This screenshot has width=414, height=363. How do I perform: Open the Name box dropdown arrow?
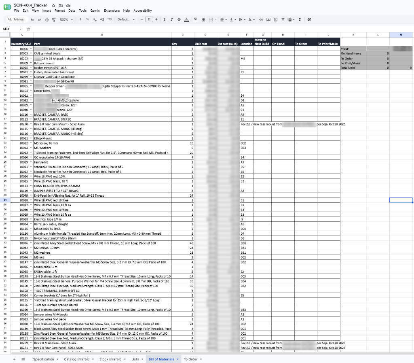click(x=21, y=29)
